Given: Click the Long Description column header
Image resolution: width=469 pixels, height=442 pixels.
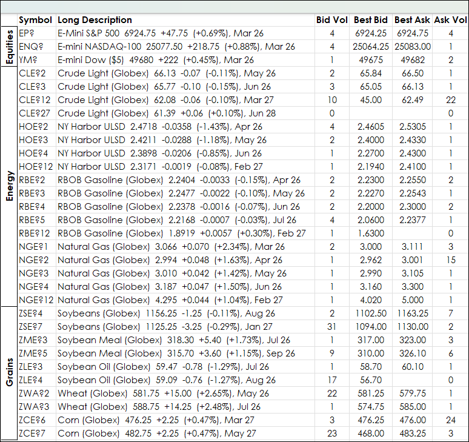Looking at the screenshot, I should (x=95, y=20).
